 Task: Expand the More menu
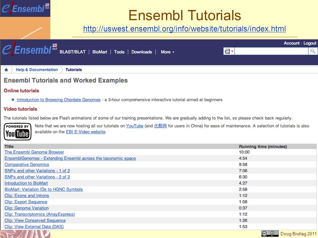pyautogui.click(x=168, y=52)
